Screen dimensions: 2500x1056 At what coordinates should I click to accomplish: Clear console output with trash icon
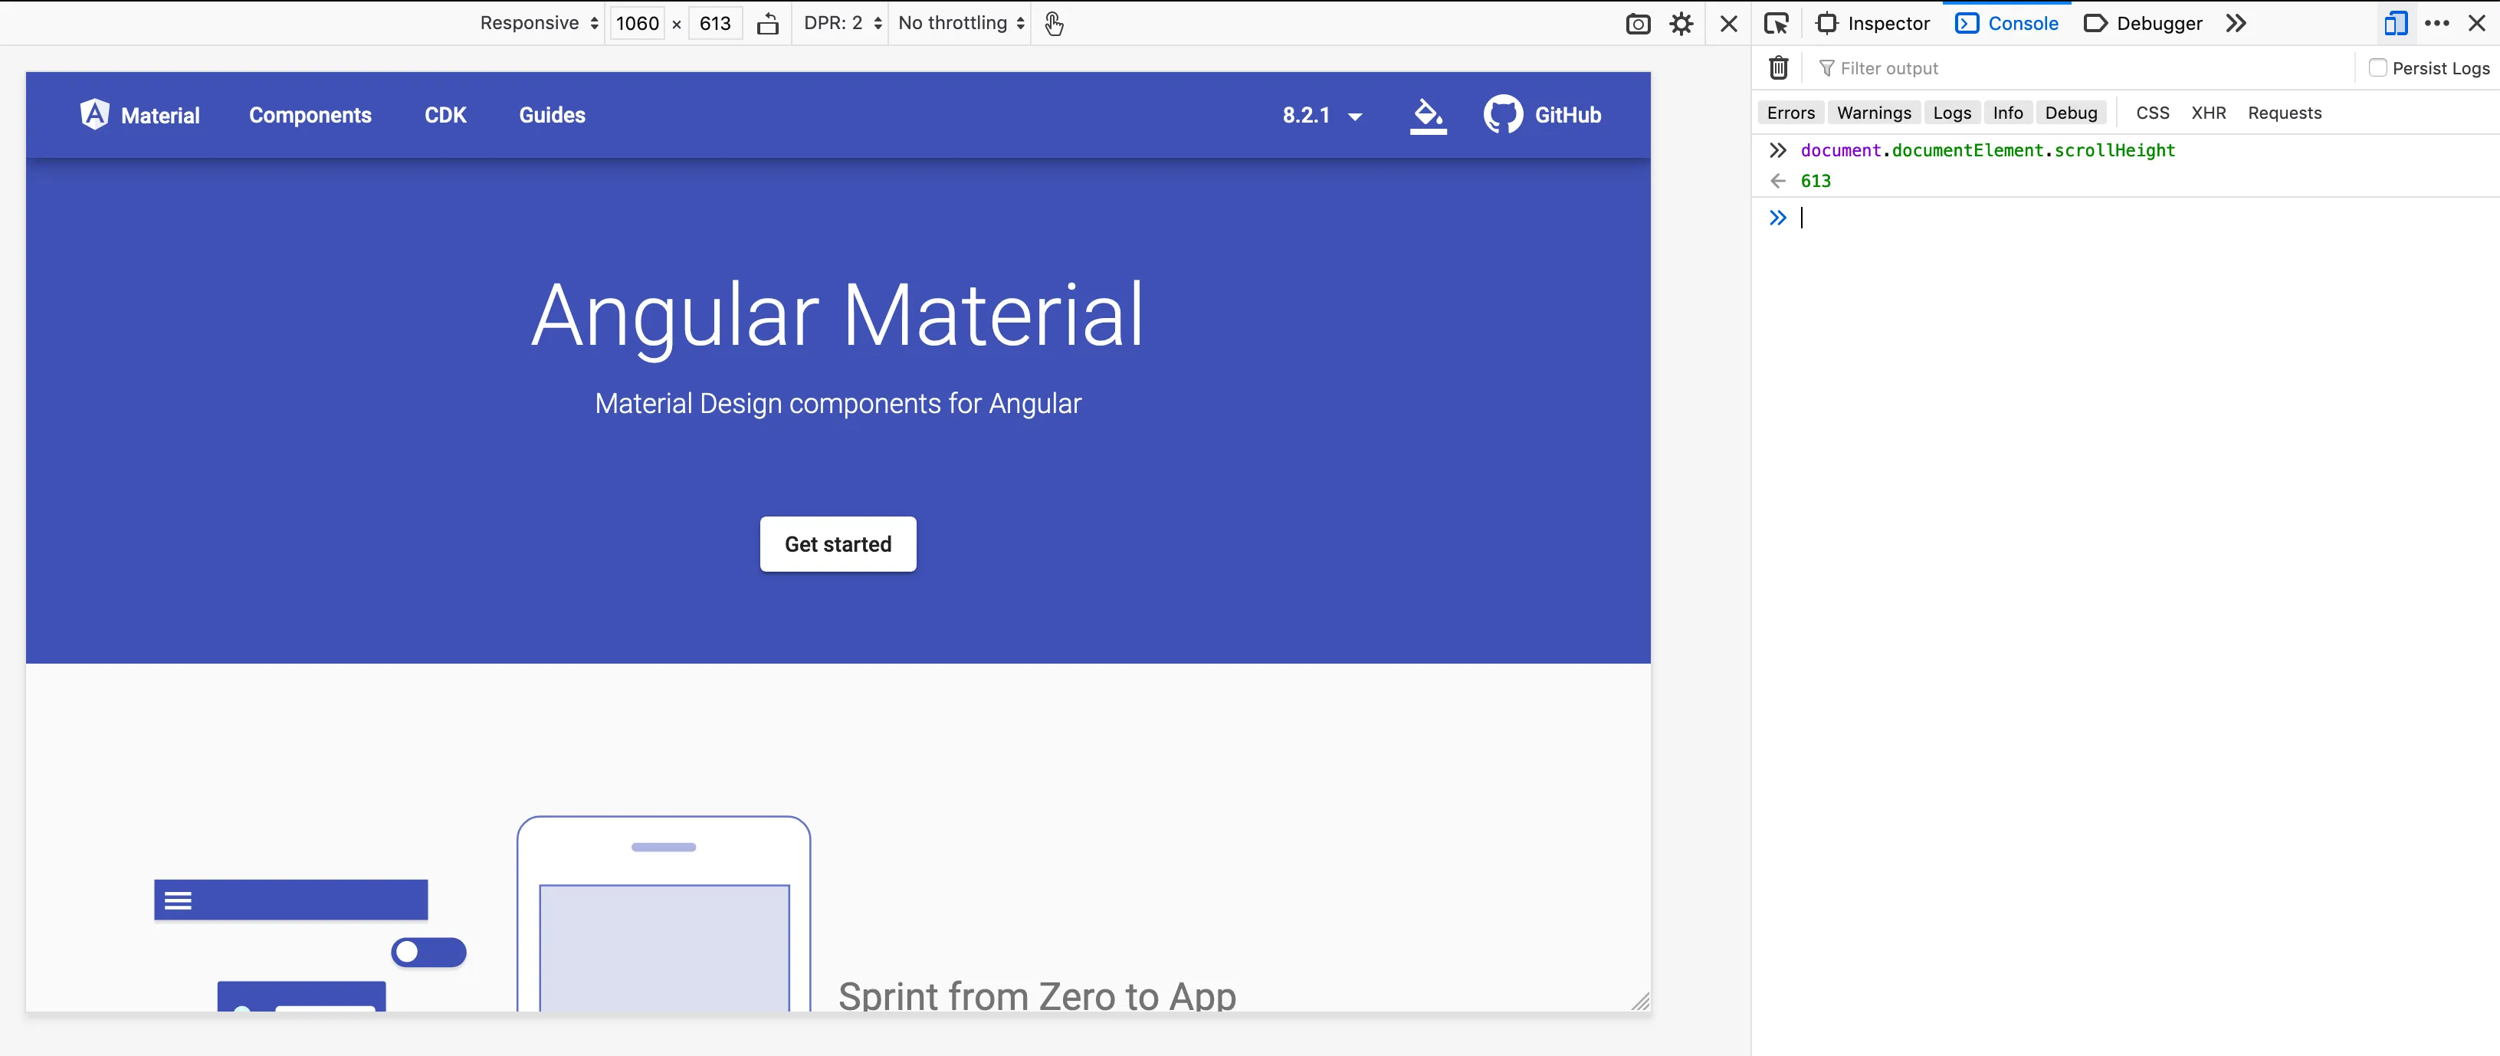pos(1778,68)
